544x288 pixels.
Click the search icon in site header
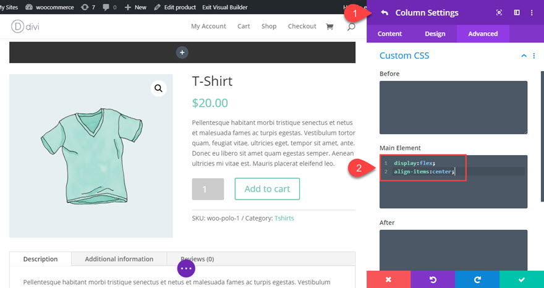(351, 27)
